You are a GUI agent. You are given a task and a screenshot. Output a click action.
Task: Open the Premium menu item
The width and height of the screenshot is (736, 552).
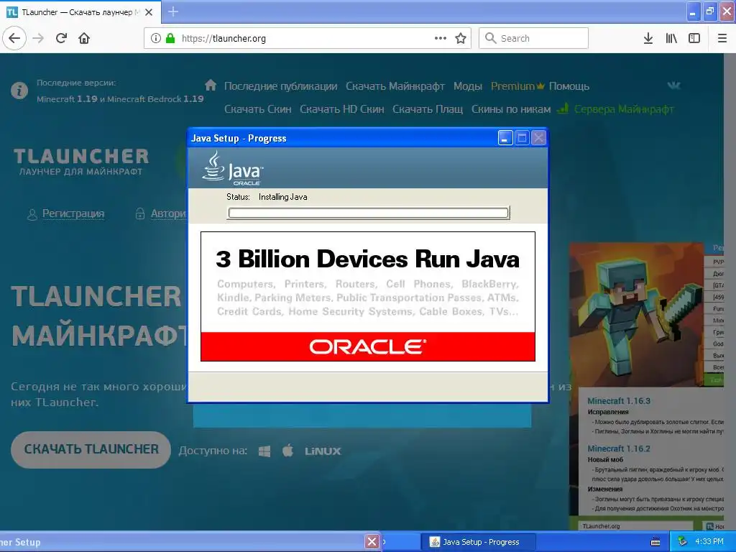(x=517, y=86)
